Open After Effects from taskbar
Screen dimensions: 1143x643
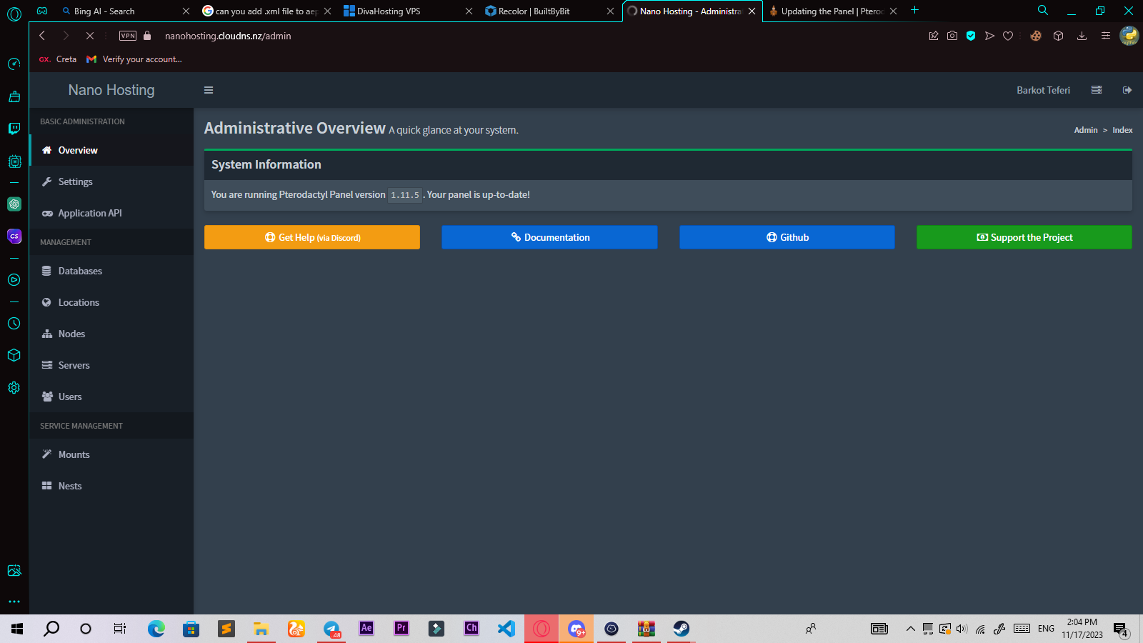[366, 629]
